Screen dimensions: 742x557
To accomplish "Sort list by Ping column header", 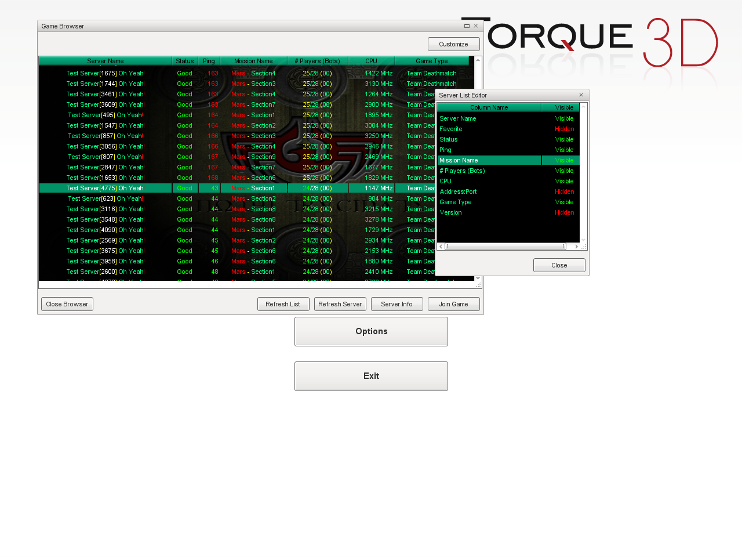I will point(209,61).
